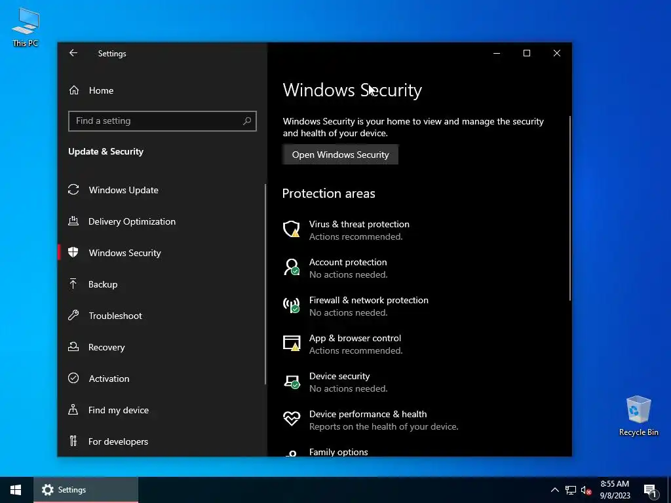
Task: Select the Recycle Bin desktop icon
Action: 638,416
